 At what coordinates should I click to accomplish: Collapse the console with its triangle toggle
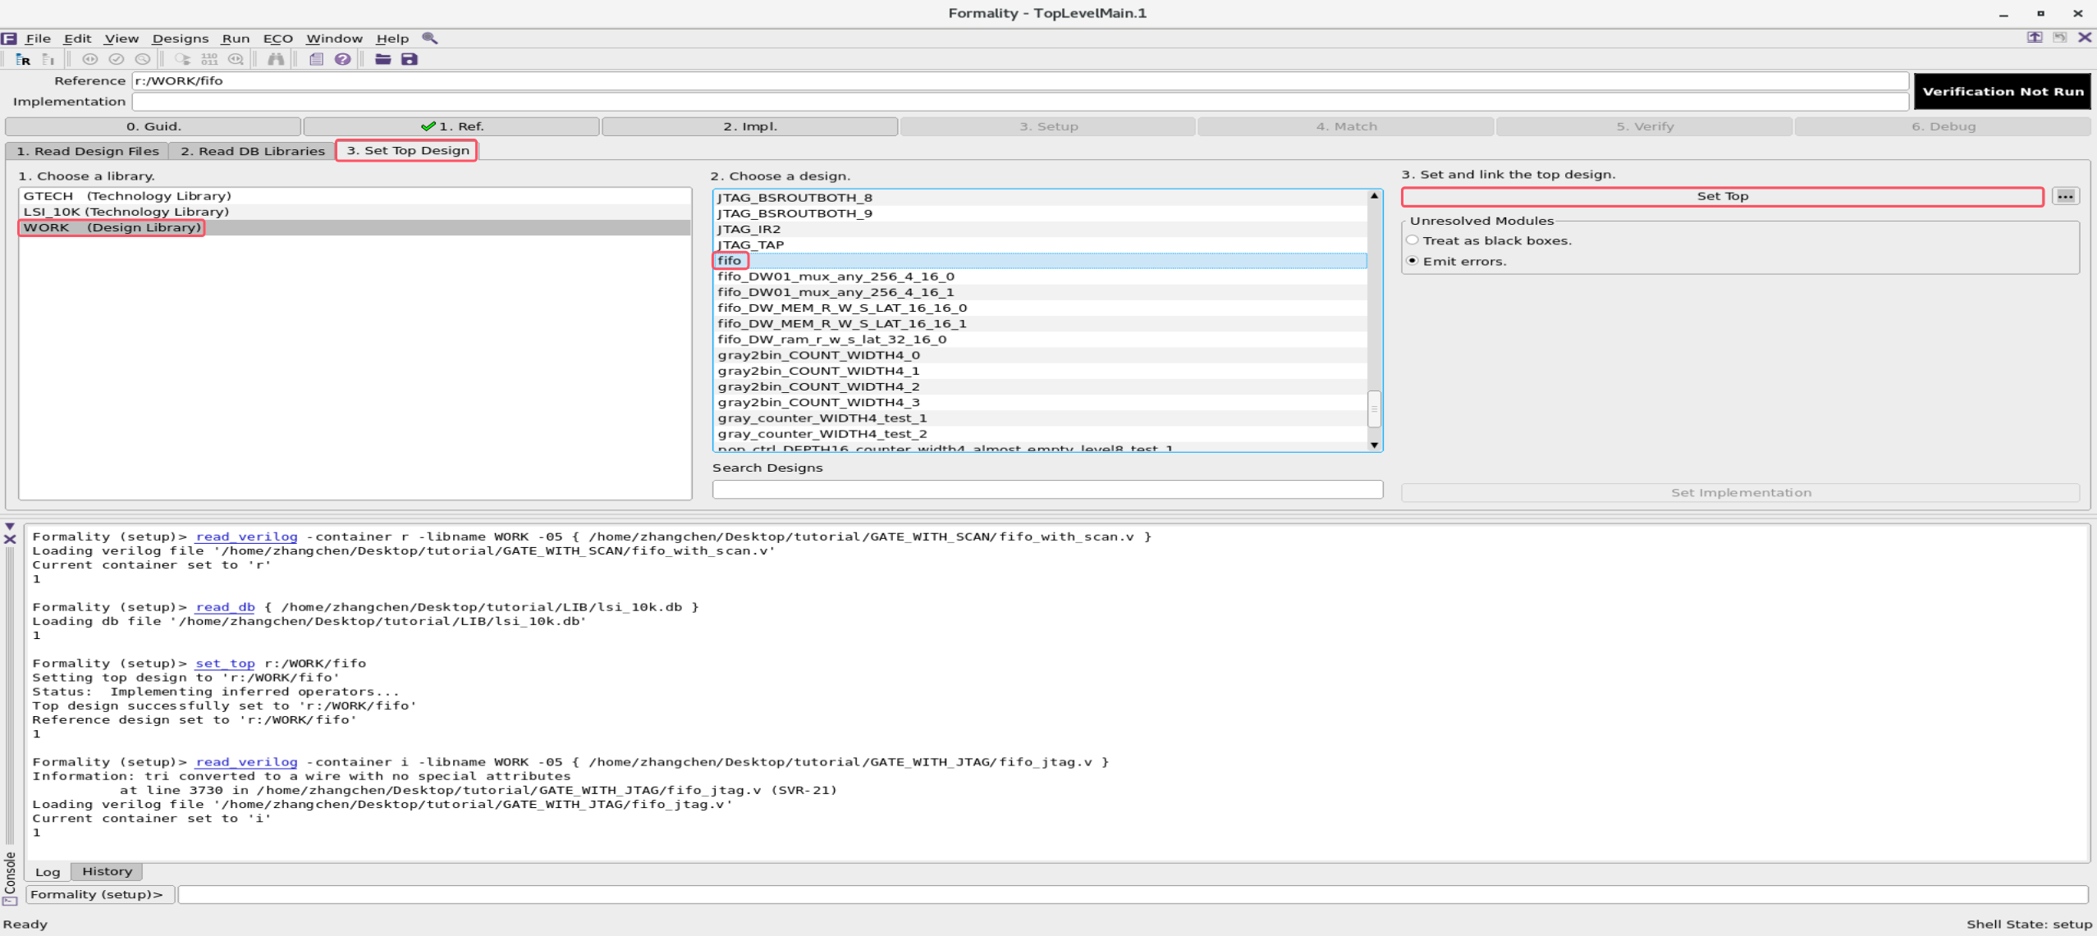[x=9, y=527]
